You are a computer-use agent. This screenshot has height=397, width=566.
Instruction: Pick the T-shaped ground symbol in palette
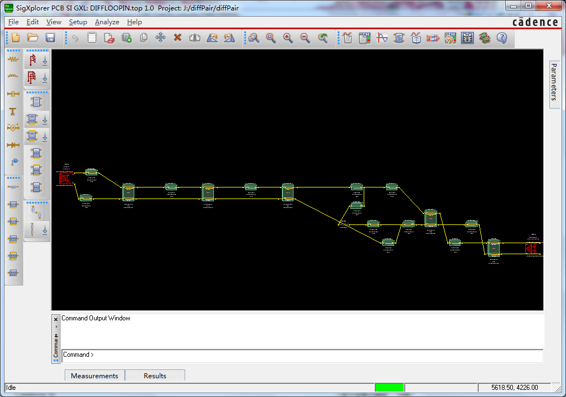(x=13, y=111)
